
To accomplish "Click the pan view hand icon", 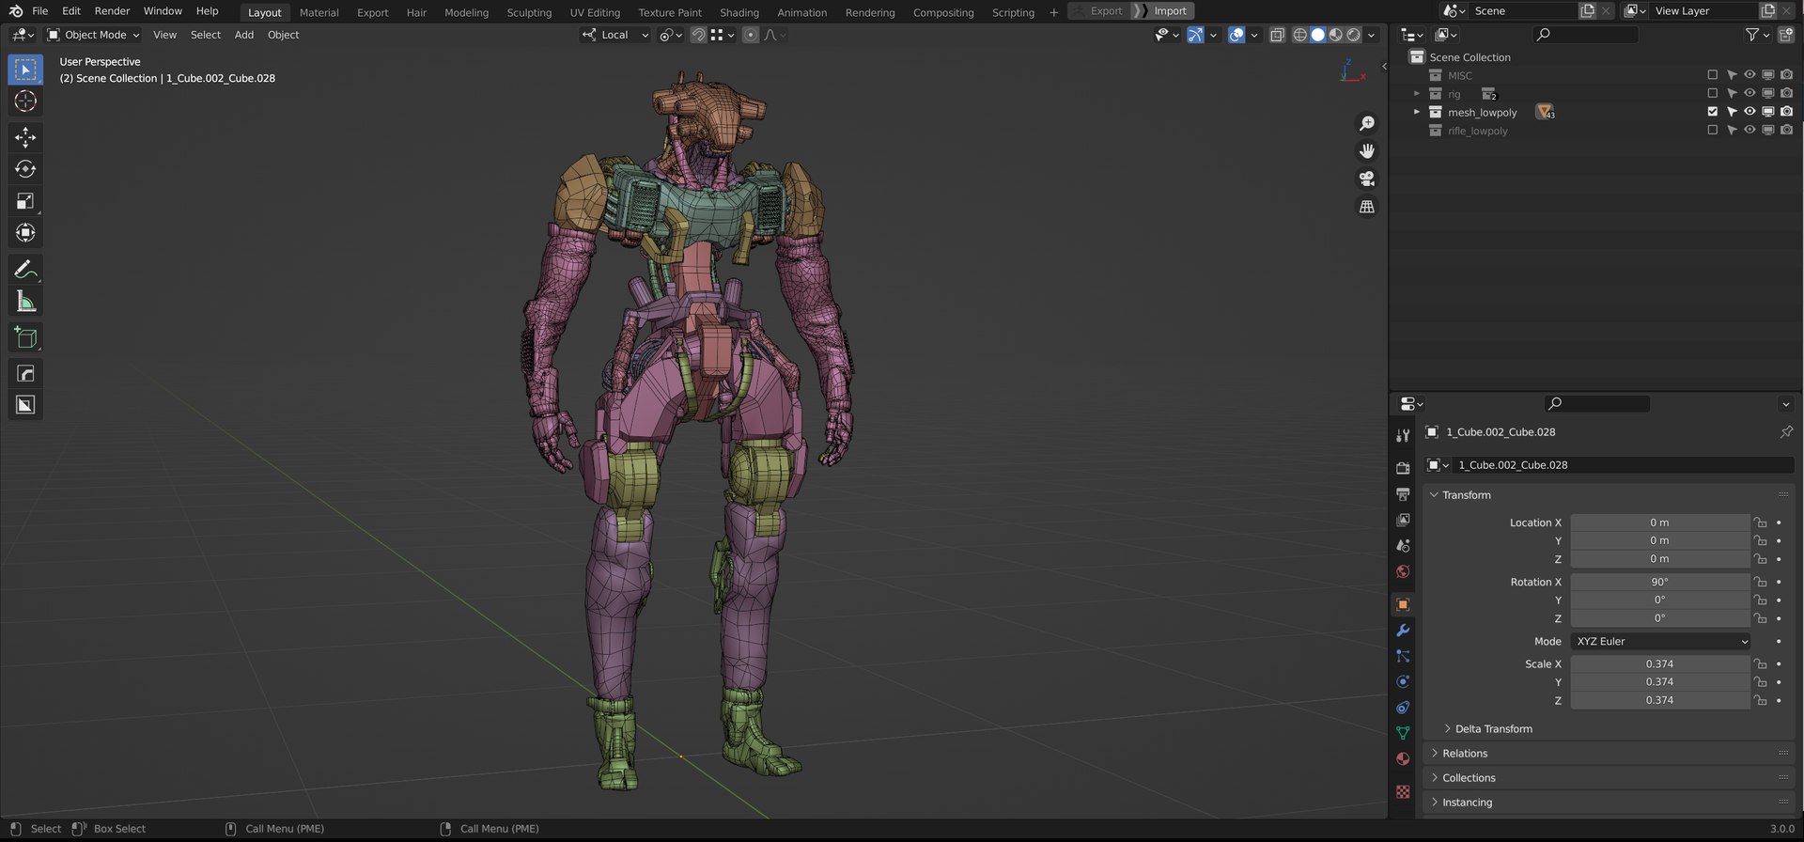I will coord(1367,150).
